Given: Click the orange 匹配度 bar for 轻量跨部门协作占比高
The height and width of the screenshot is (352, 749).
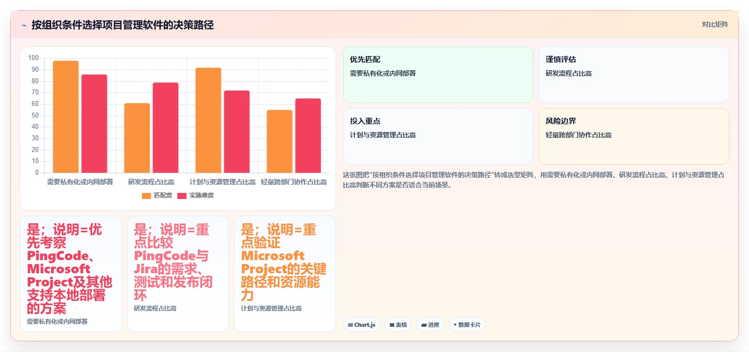Looking at the screenshot, I should tap(279, 141).
